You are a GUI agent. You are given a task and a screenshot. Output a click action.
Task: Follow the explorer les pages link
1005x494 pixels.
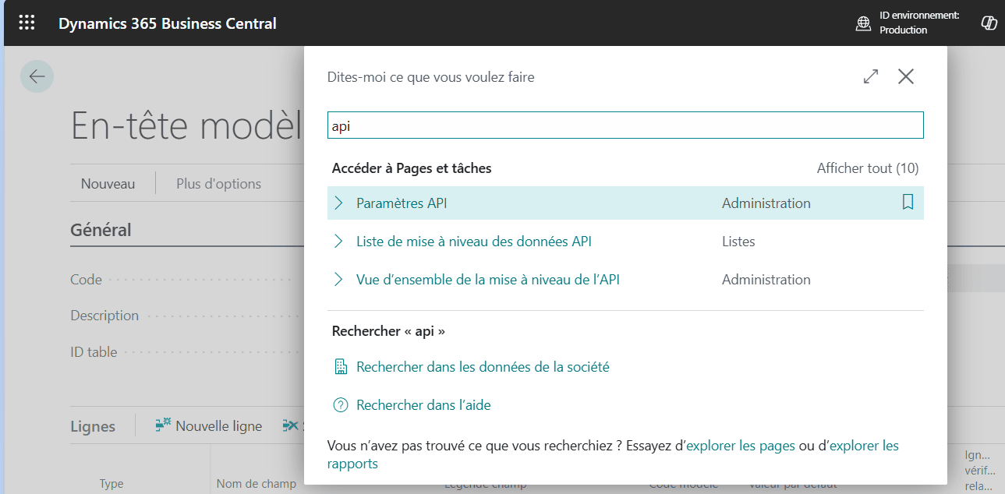click(741, 446)
